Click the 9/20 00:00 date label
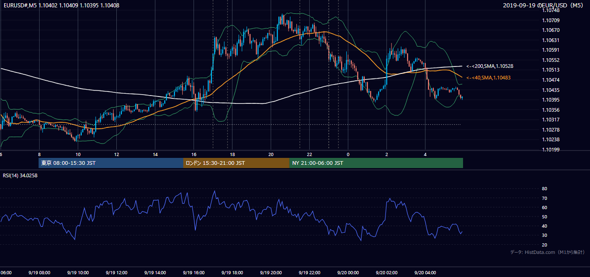 [348, 273]
